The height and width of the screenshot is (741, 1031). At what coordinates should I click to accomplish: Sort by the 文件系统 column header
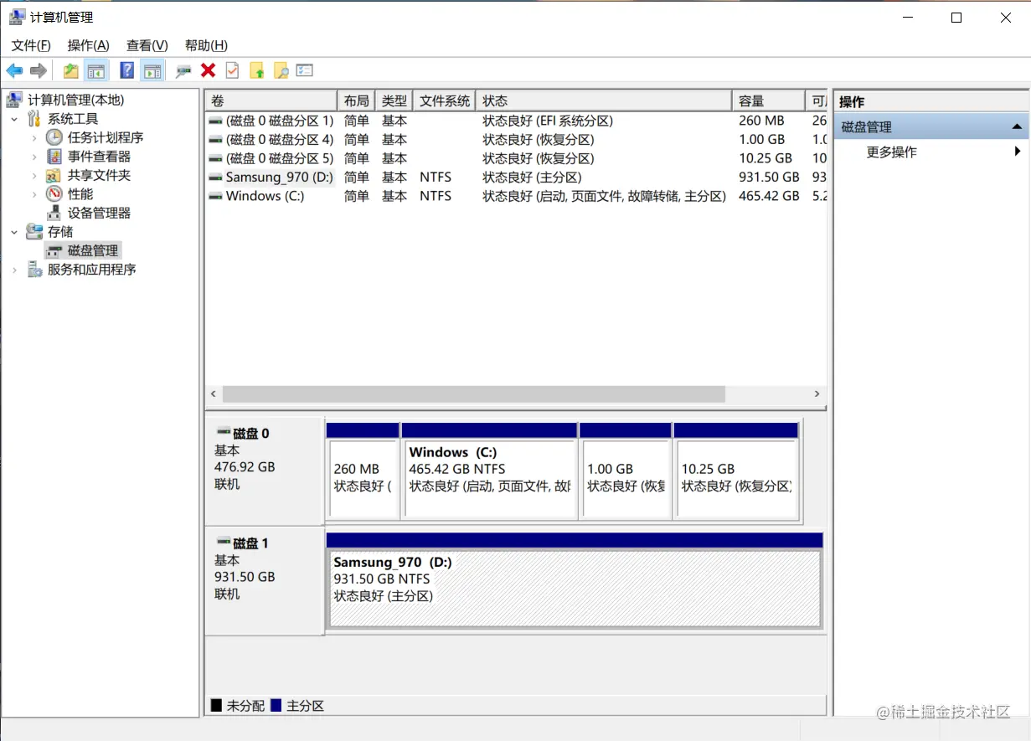(445, 100)
